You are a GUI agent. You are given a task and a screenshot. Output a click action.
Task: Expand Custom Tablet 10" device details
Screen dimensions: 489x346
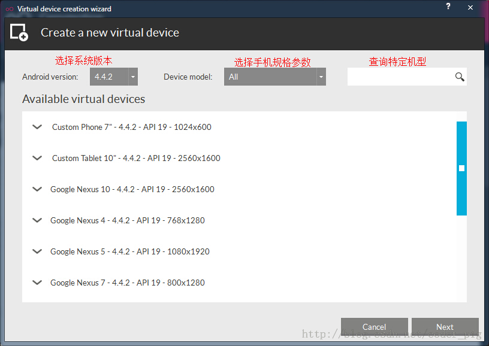(38, 158)
